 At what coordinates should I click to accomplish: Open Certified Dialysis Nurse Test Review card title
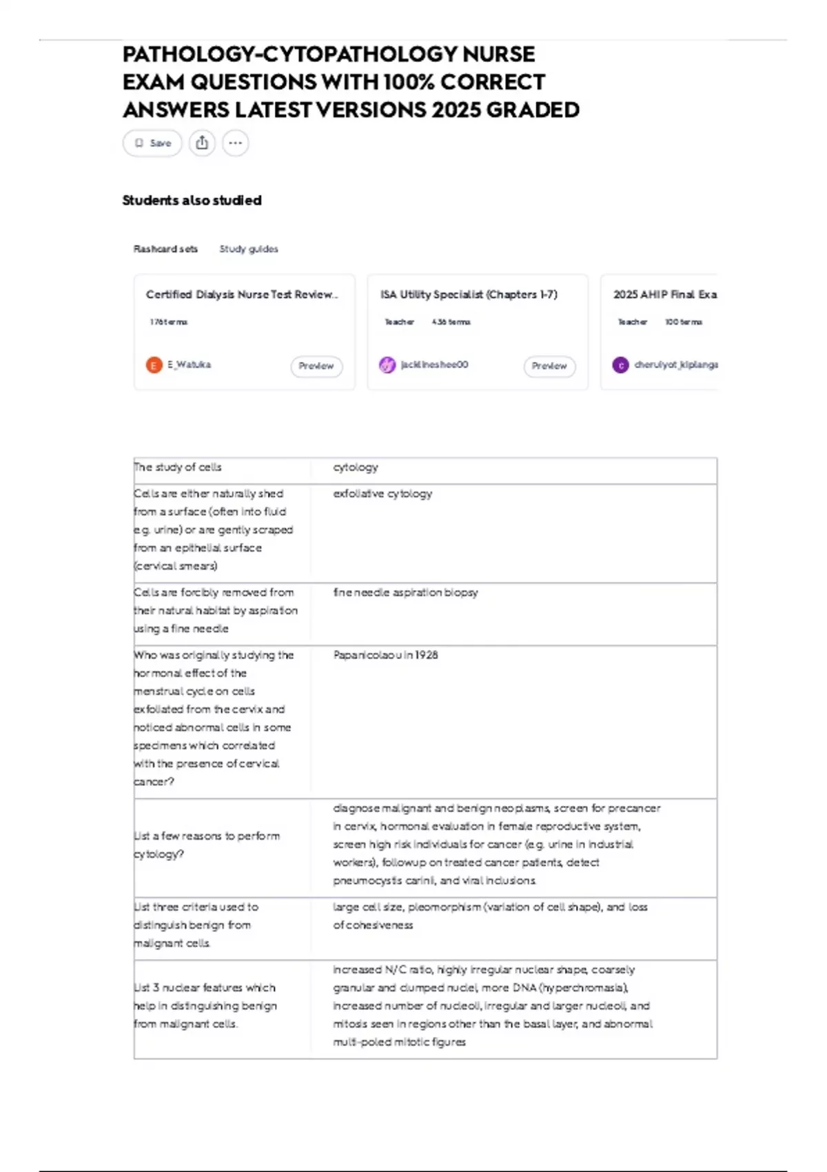point(242,294)
